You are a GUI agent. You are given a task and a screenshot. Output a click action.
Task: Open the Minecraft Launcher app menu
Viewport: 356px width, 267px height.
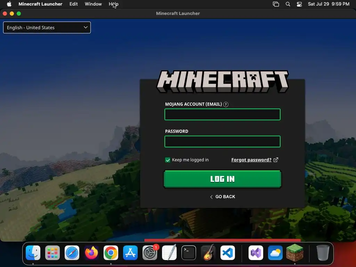[40, 4]
